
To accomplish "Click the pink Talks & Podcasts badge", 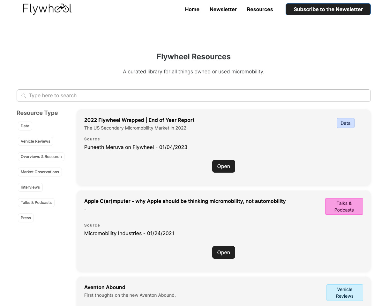I will (x=344, y=206).
